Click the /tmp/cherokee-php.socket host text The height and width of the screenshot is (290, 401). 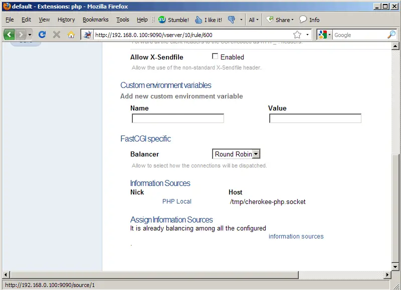click(x=268, y=202)
